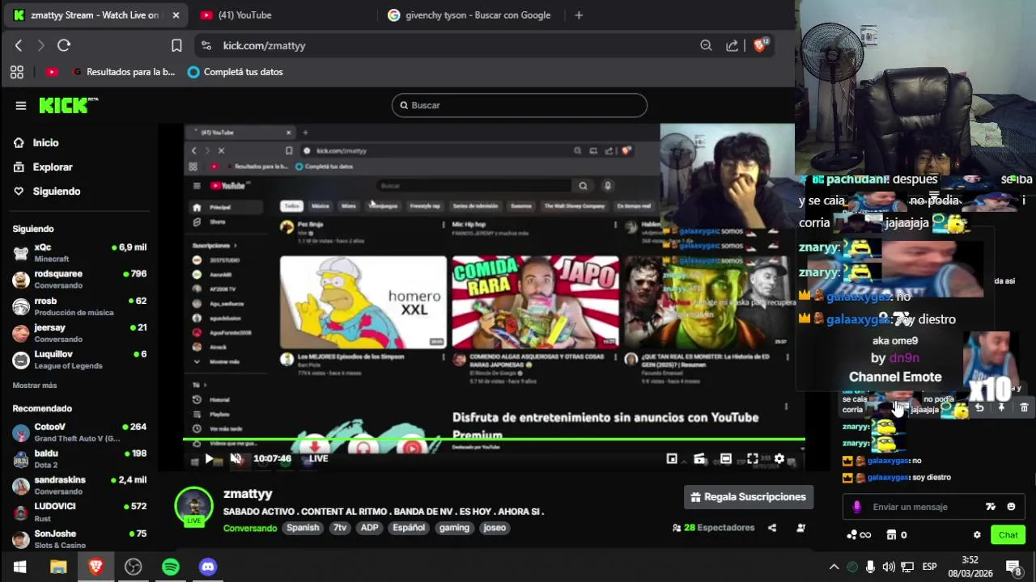Go back in browser history
1036x582 pixels.
pos(19,46)
